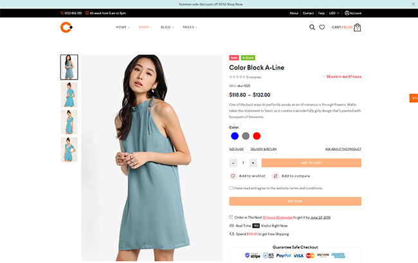Open the wishlist heart in header
This screenshot has width=418, height=263.
tap(322, 27)
